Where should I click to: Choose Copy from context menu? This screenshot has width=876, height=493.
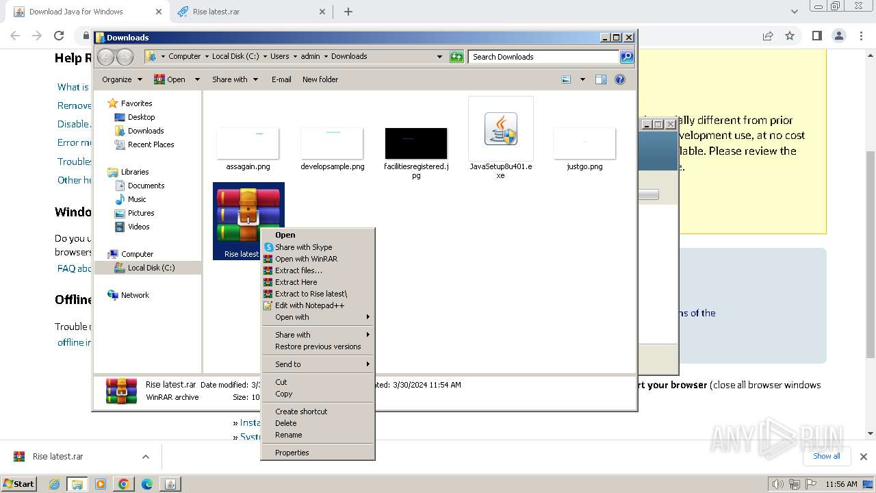point(318,394)
